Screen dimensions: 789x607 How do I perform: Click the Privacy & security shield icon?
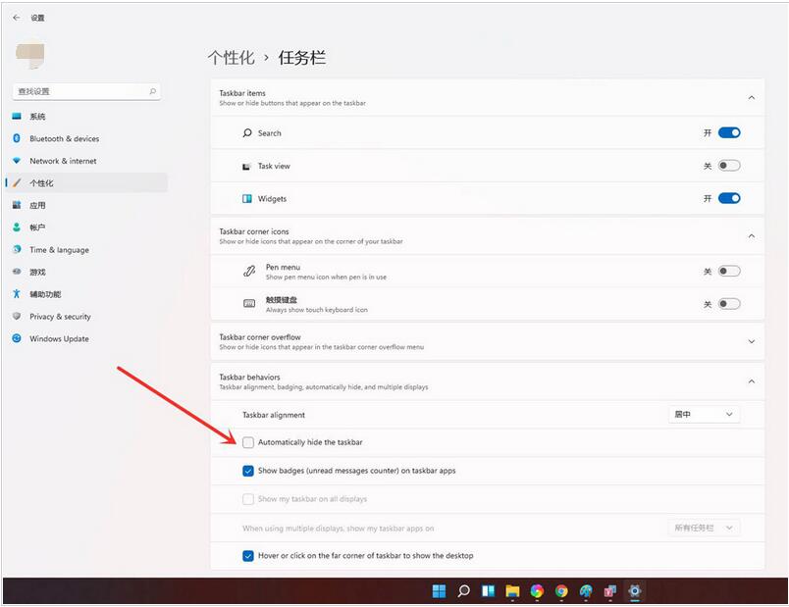pos(17,316)
